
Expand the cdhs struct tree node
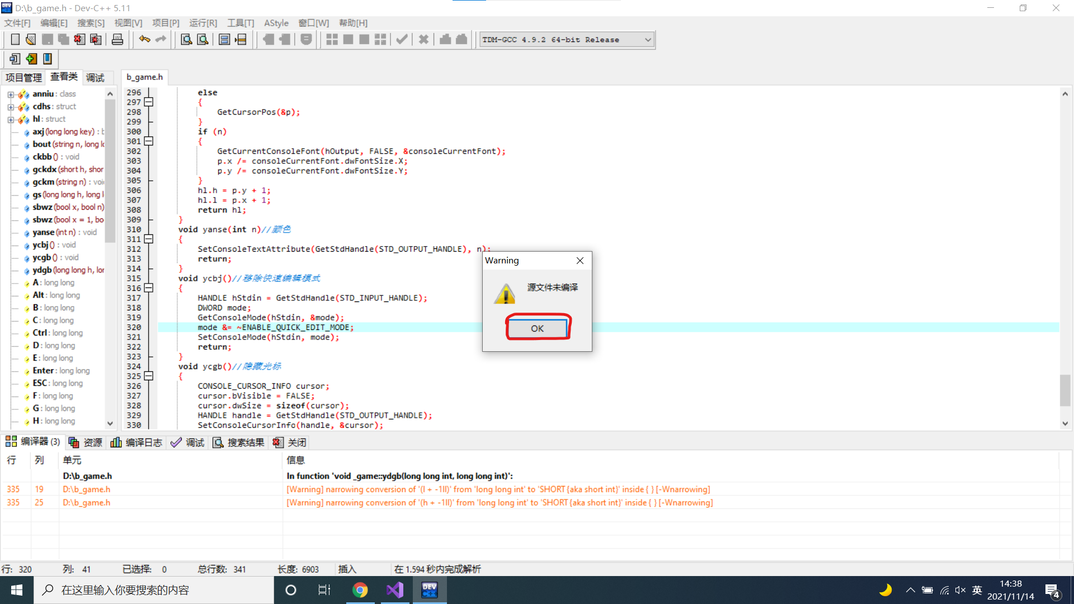pyautogui.click(x=11, y=107)
